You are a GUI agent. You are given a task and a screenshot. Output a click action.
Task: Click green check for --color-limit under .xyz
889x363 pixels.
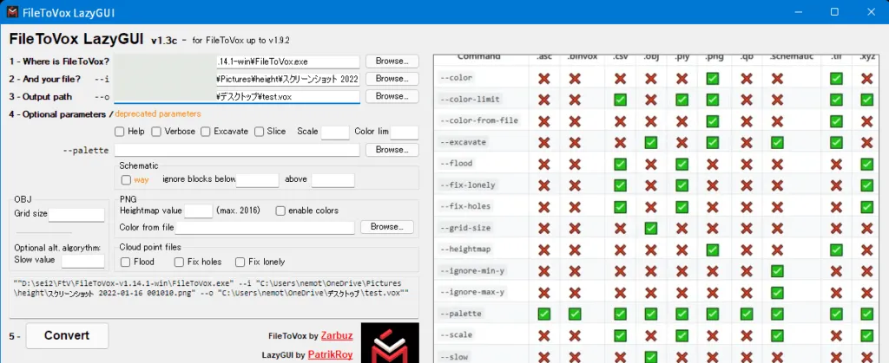pos(866,100)
